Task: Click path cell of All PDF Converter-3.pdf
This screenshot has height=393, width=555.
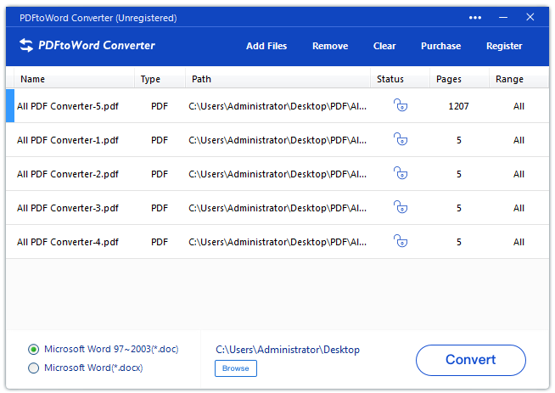Action: [x=277, y=208]
